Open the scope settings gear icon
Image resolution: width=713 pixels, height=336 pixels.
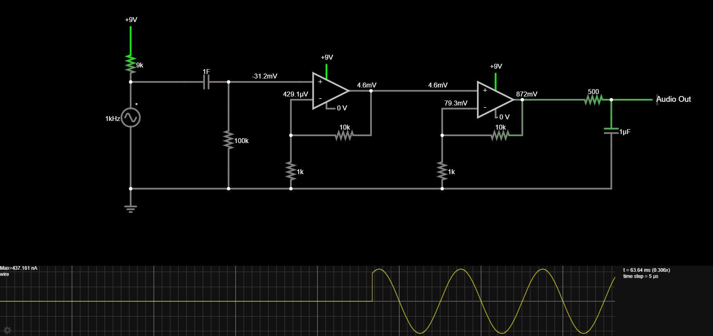(7, 330)
